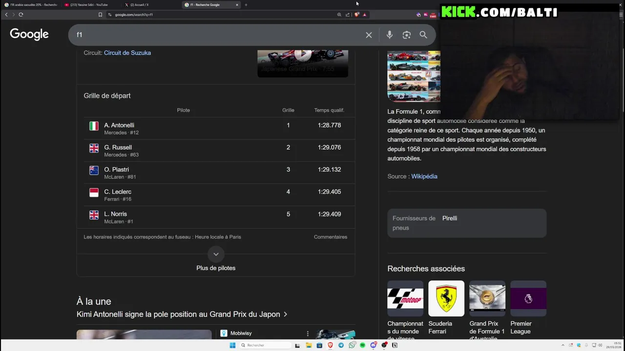625x351 pixels.
Task: Open Brave browser from taskbar
Action: (330, 345)
